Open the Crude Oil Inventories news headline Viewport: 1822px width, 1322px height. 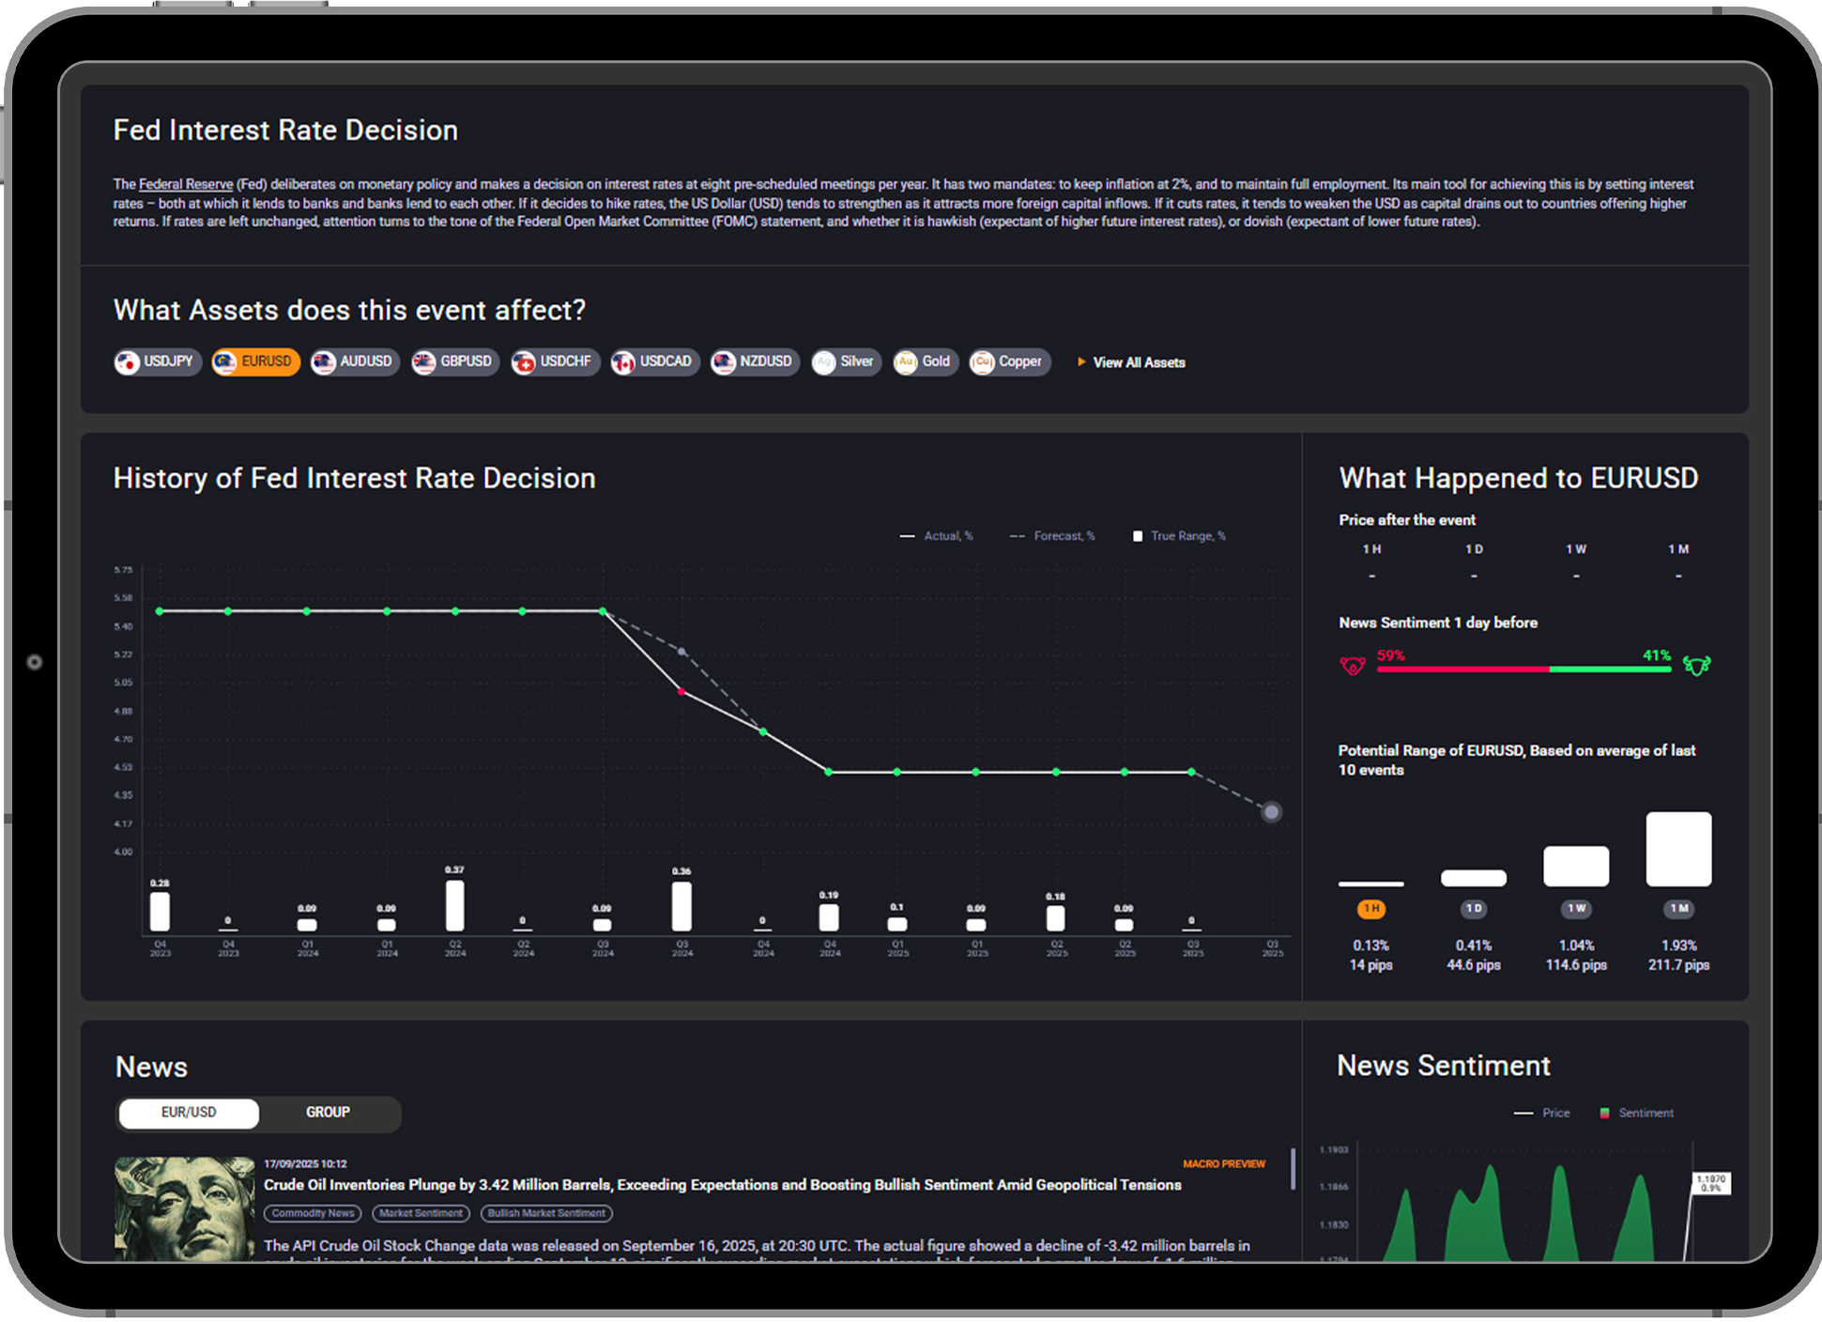721,1185
